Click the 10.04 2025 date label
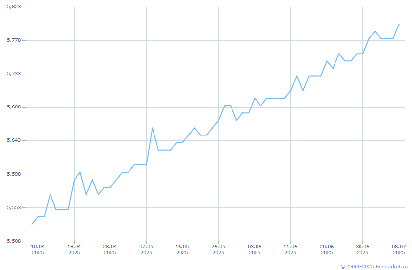Image resolution: width=412 pixels, height=270 pixels. coord(38,250)
